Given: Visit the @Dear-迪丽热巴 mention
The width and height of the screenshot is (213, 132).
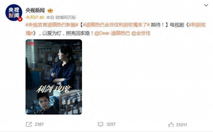Looking at the screenshot, I should [x=112, y=33].
